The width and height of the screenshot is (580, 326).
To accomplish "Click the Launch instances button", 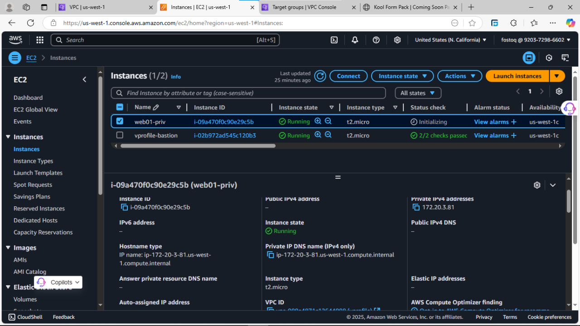I will pos(517,76).
